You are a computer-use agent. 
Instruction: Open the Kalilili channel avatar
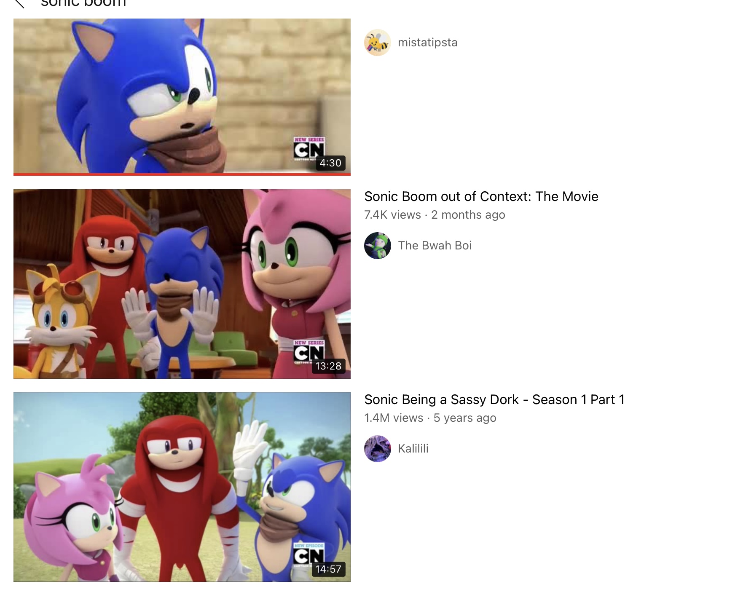[378, 449]
